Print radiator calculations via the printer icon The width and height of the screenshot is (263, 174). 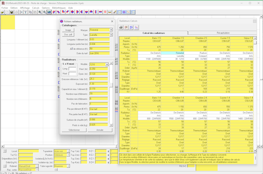click(x=121, y=28)
